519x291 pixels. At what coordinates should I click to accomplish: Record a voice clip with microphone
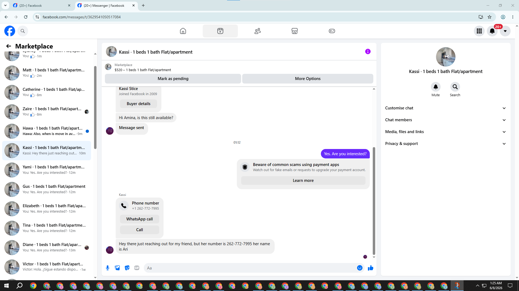point(108,268)
